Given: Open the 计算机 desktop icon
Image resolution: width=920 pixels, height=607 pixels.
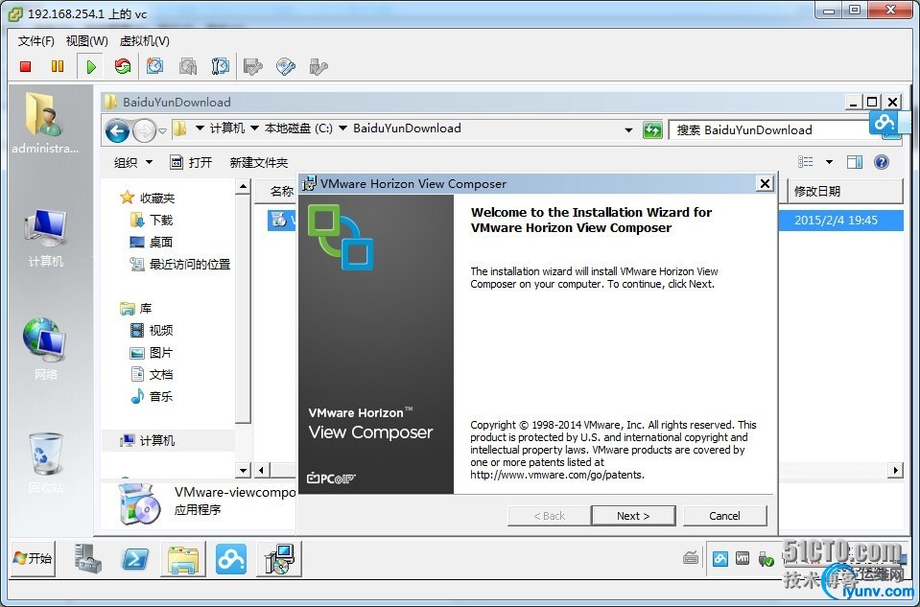Looking at the screenshot, I should click(45, 238).
